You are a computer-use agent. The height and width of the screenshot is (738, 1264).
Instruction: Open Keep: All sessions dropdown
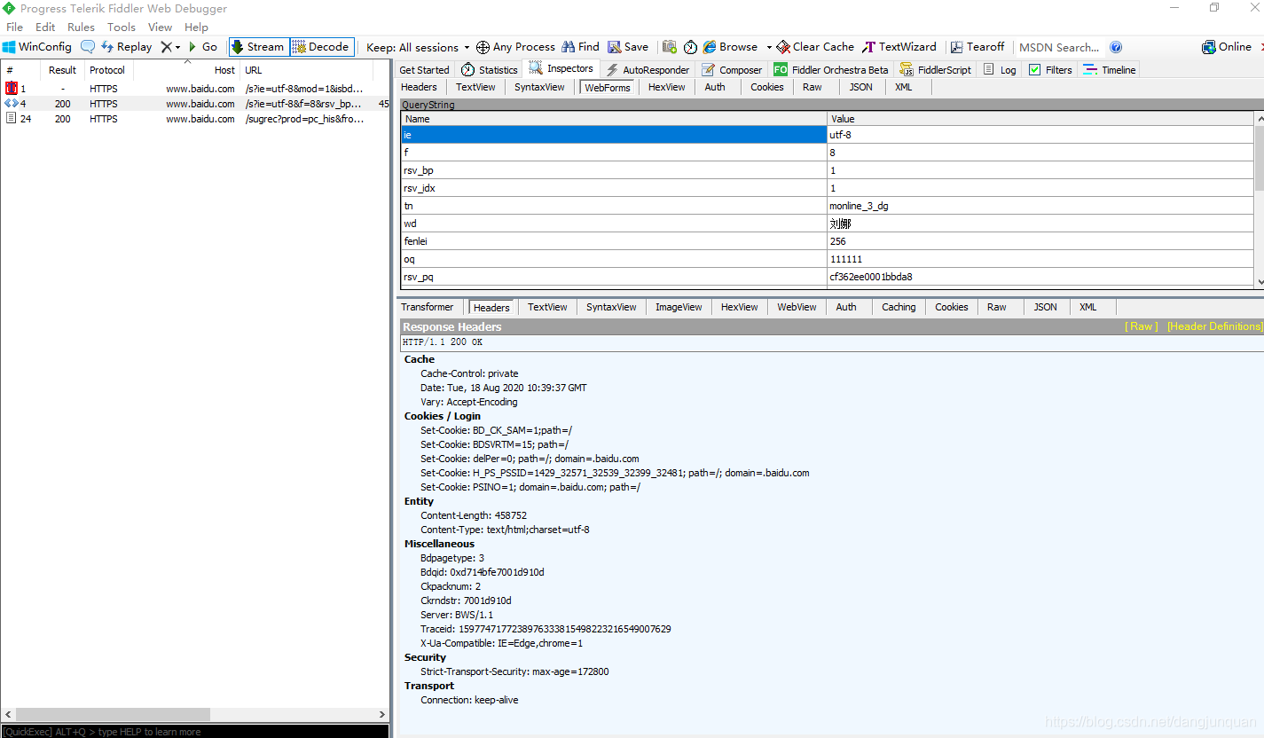pos(418,47)
